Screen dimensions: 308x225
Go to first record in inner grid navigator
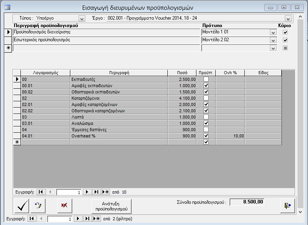40,192
